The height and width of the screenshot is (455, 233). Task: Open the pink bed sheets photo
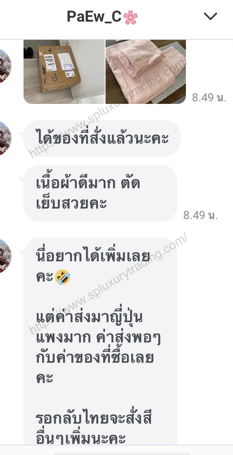(x=146, y=72)
